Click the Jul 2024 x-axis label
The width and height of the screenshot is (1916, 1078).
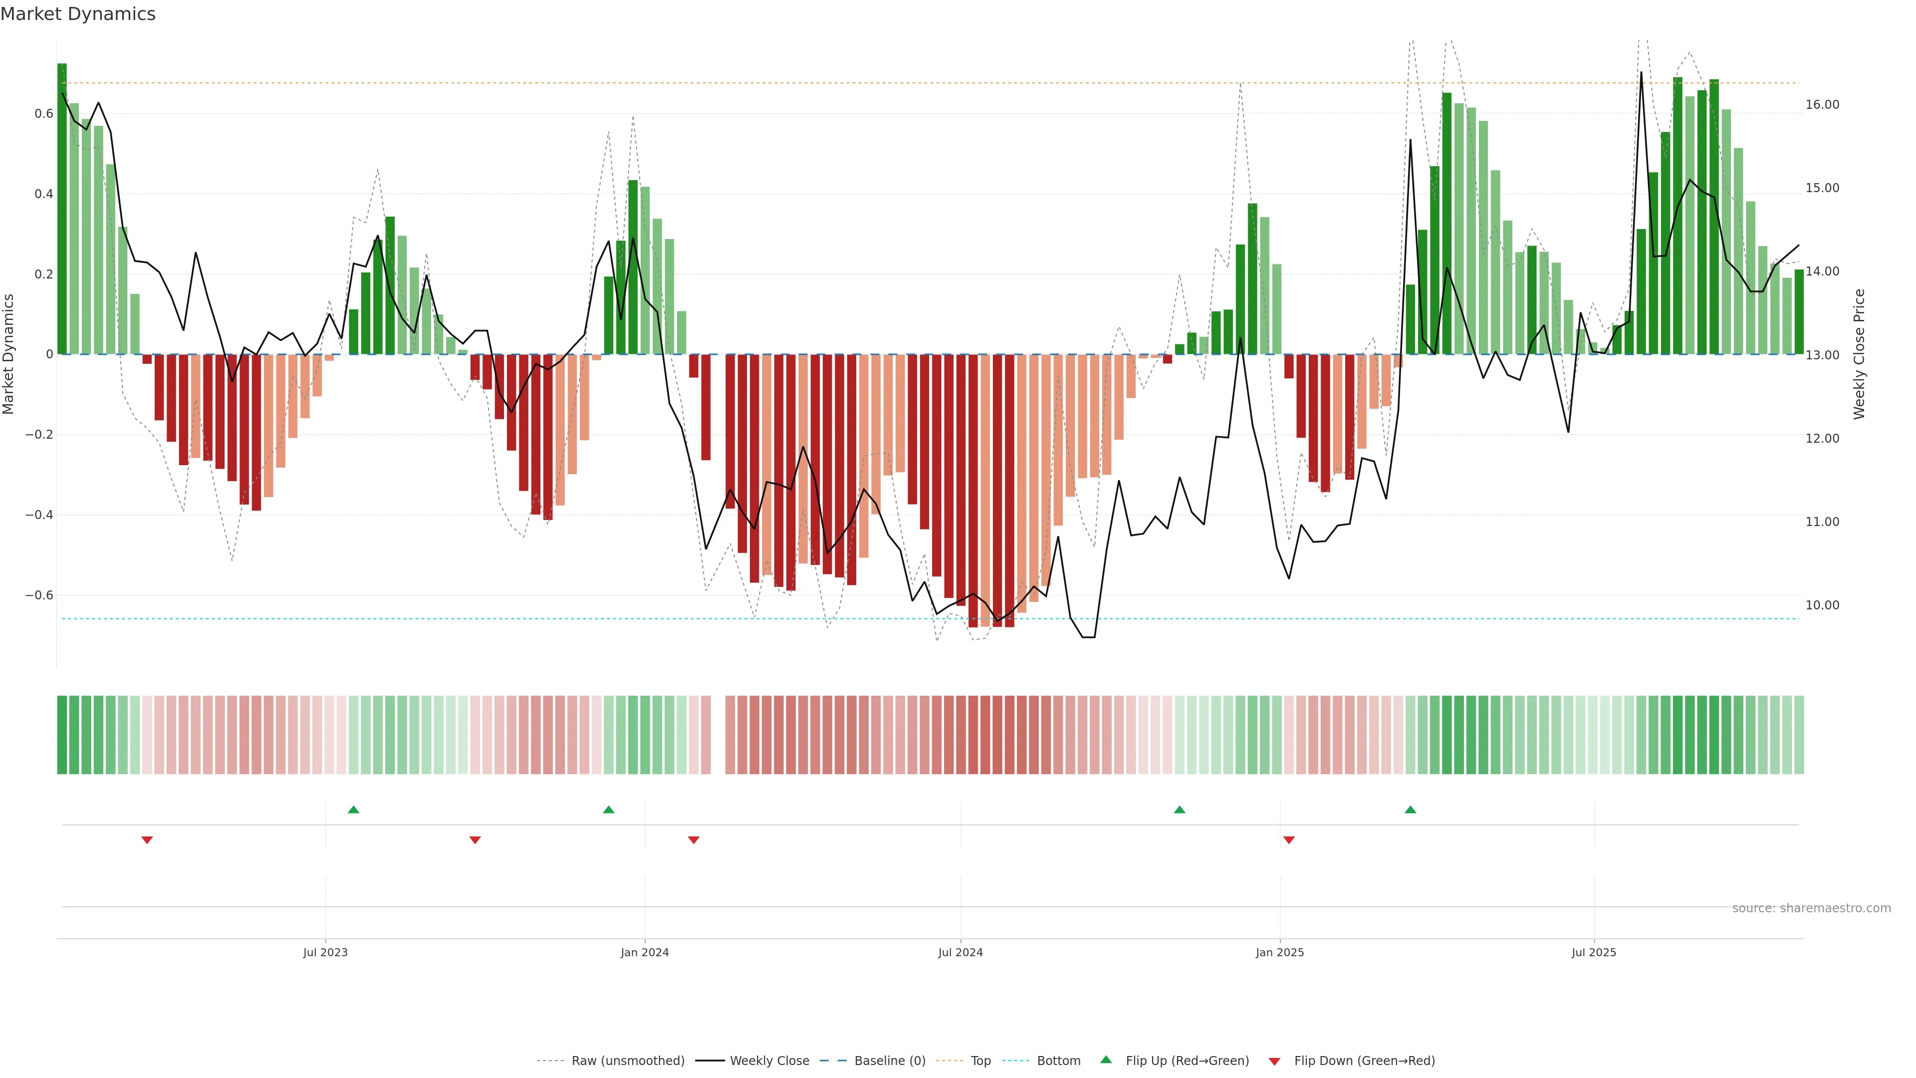960,952
